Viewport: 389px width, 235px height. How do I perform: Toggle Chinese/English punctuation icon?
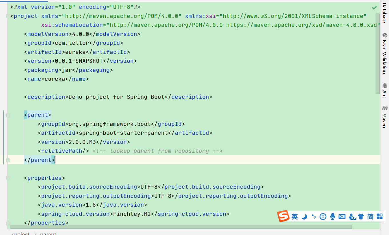tap(314, 217)
